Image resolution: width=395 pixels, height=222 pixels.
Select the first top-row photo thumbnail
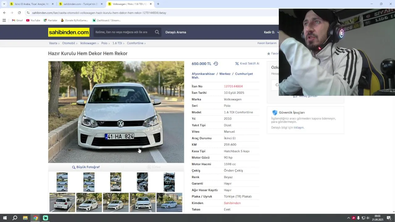(62, 182)
